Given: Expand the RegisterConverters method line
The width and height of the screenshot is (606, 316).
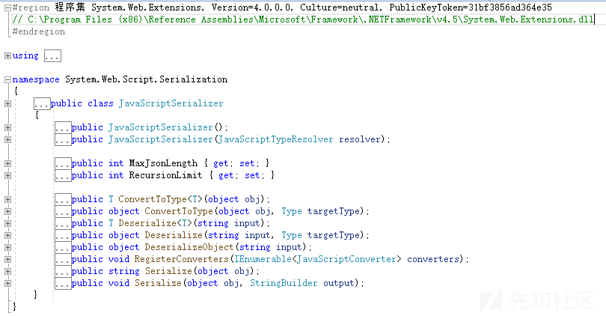Looking at the screenshot, I should point(7,260).
